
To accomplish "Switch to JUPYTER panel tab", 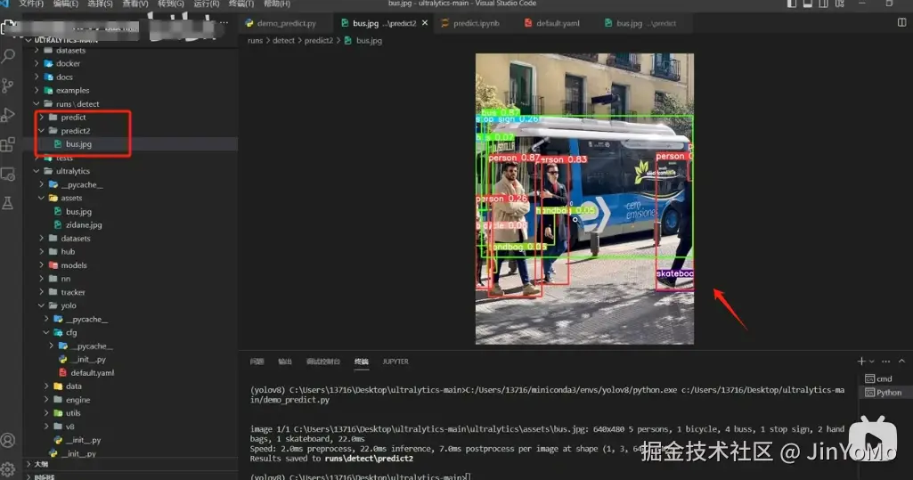I will pyautogui.click(x=395, y=362).
